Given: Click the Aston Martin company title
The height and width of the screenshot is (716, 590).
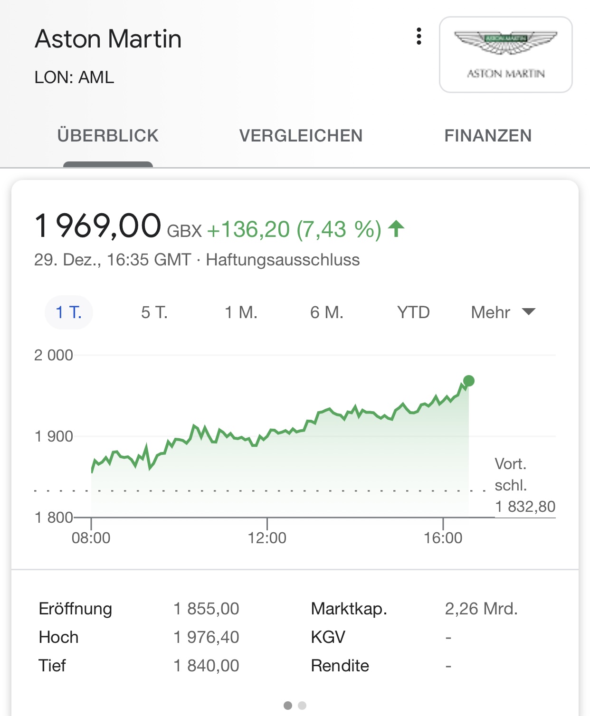Looking at the screenshot, I should coord(108,39).
